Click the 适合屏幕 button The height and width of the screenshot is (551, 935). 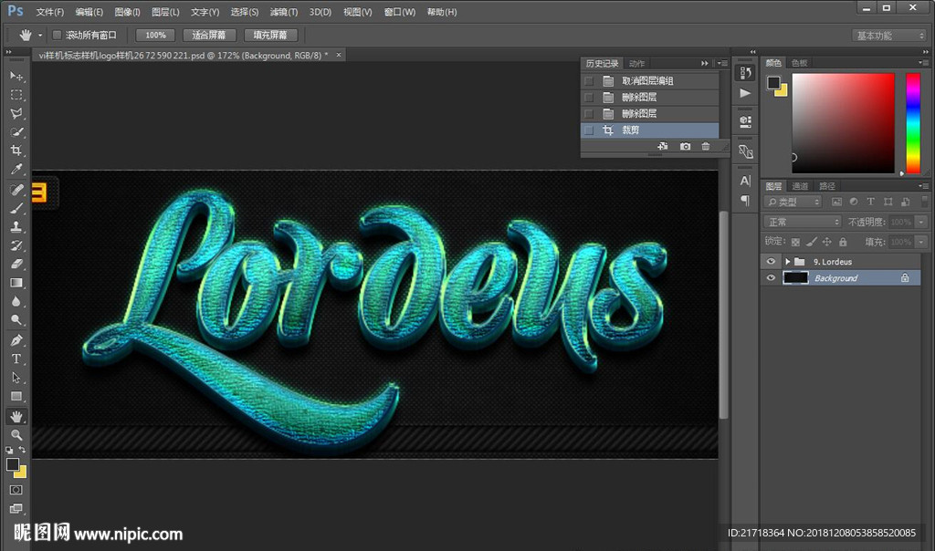pos(210,35)
